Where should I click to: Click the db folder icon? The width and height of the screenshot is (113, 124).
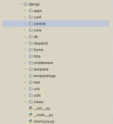pyautogui.click(x=31, y=37)
